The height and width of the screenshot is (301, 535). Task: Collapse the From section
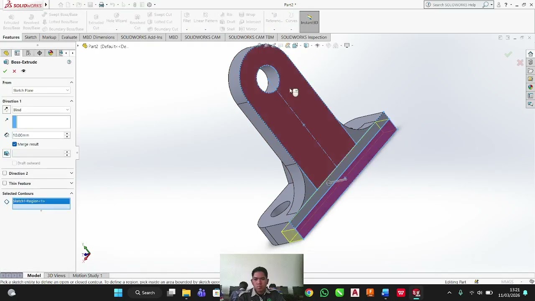pyautogui.click(x=71, y=82)
